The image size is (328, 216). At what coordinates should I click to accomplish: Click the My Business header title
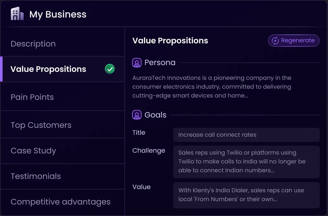[x=58, y=15]
